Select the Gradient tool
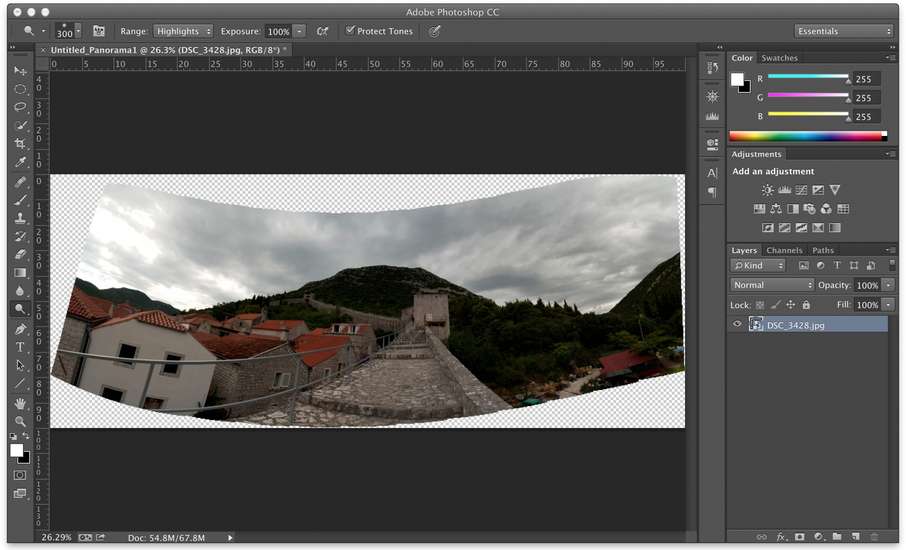Screen dimensions: 906x550 [x=20, y=273]
